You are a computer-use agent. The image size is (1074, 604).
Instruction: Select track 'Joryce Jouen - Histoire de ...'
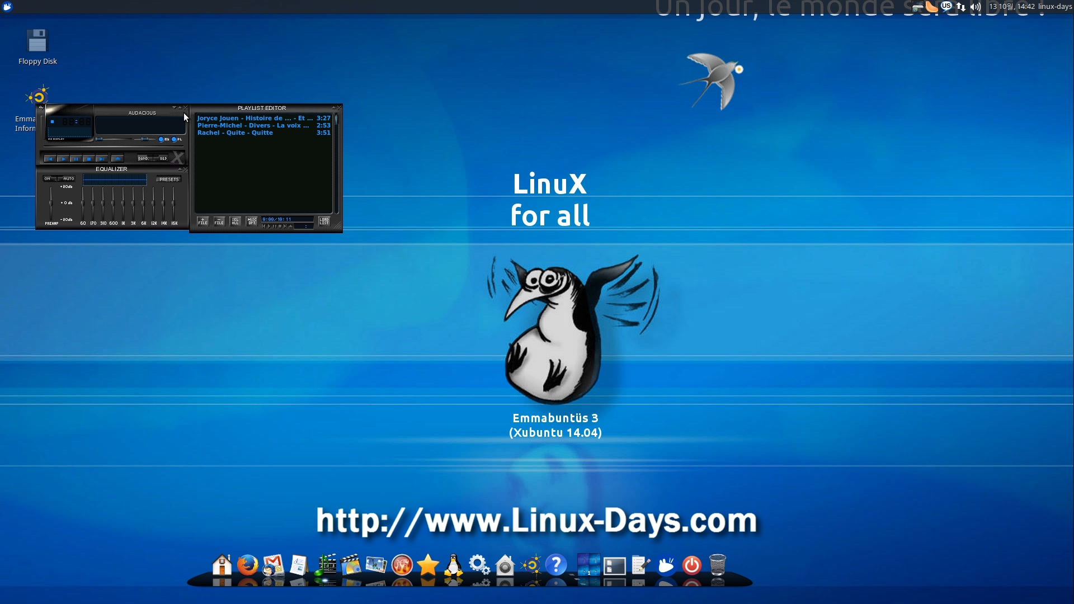pos(263,118)
